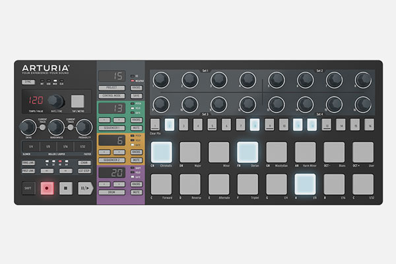Tap the E Alternate pad
The image size is (396, 264).
coord(219,184)
